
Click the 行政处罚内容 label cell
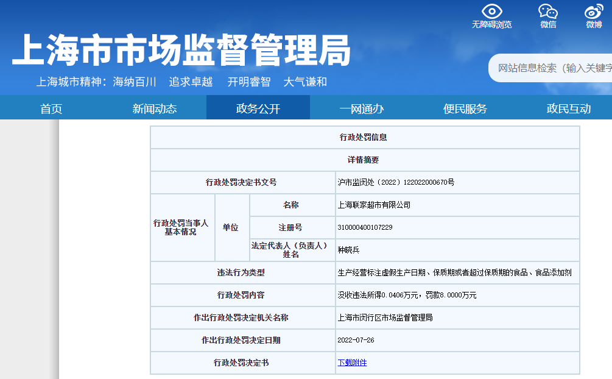[x=243, y=295]
